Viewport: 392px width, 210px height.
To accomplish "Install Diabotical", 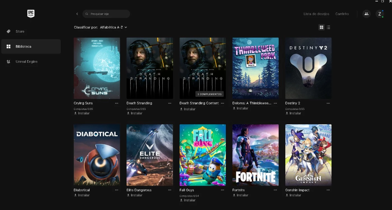I will point(82,195).
